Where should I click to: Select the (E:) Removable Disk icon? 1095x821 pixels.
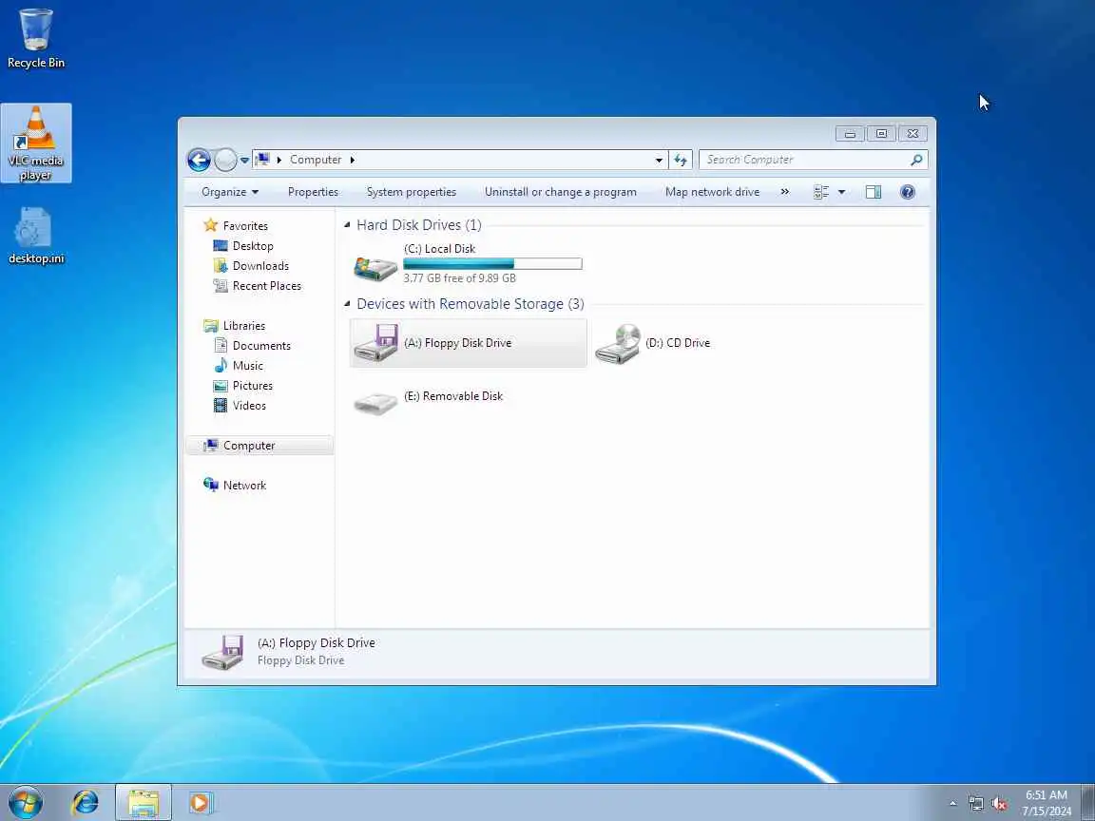click(375, 403)
